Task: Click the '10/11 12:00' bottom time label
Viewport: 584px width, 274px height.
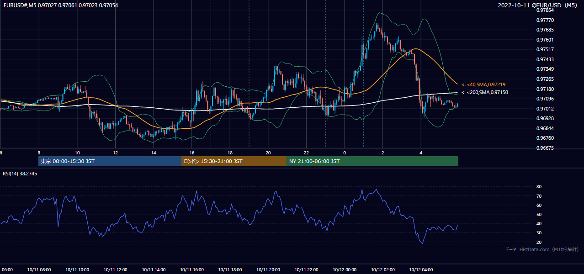Action: click(x=115, y=270)
